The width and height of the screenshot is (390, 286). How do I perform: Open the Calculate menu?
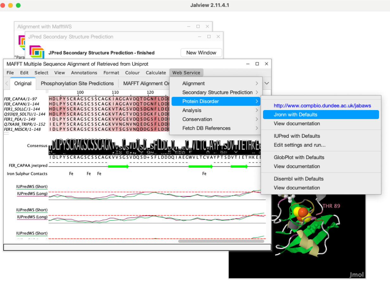point(156,73)
